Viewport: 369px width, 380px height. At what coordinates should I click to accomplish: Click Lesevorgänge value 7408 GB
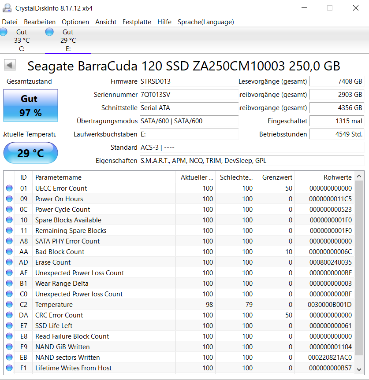point(337,81)
